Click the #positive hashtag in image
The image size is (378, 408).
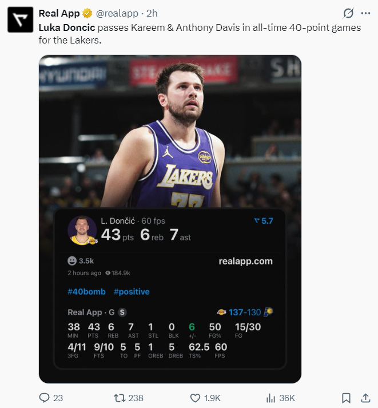pos(132,292)
